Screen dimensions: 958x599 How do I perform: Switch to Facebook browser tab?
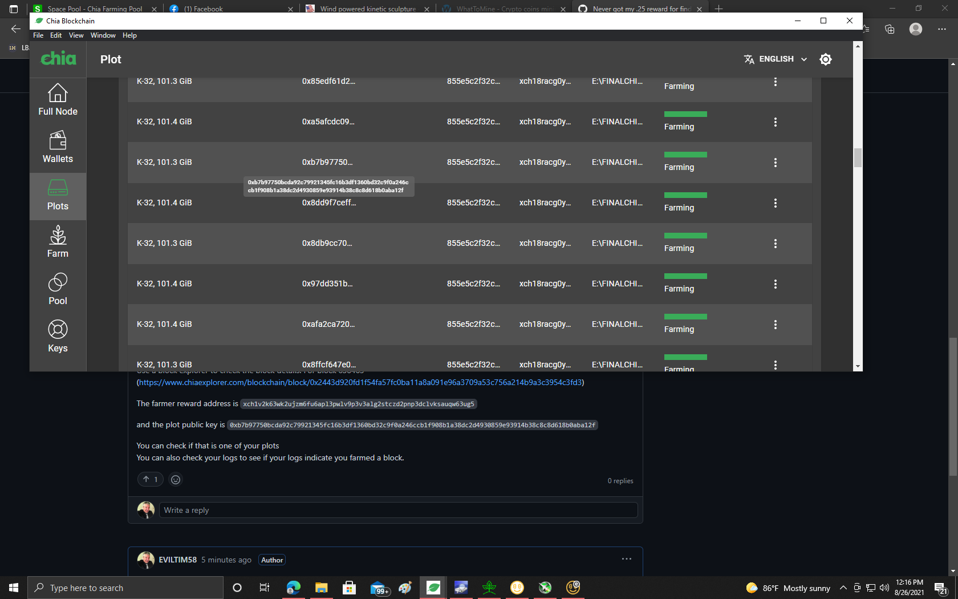231,9
